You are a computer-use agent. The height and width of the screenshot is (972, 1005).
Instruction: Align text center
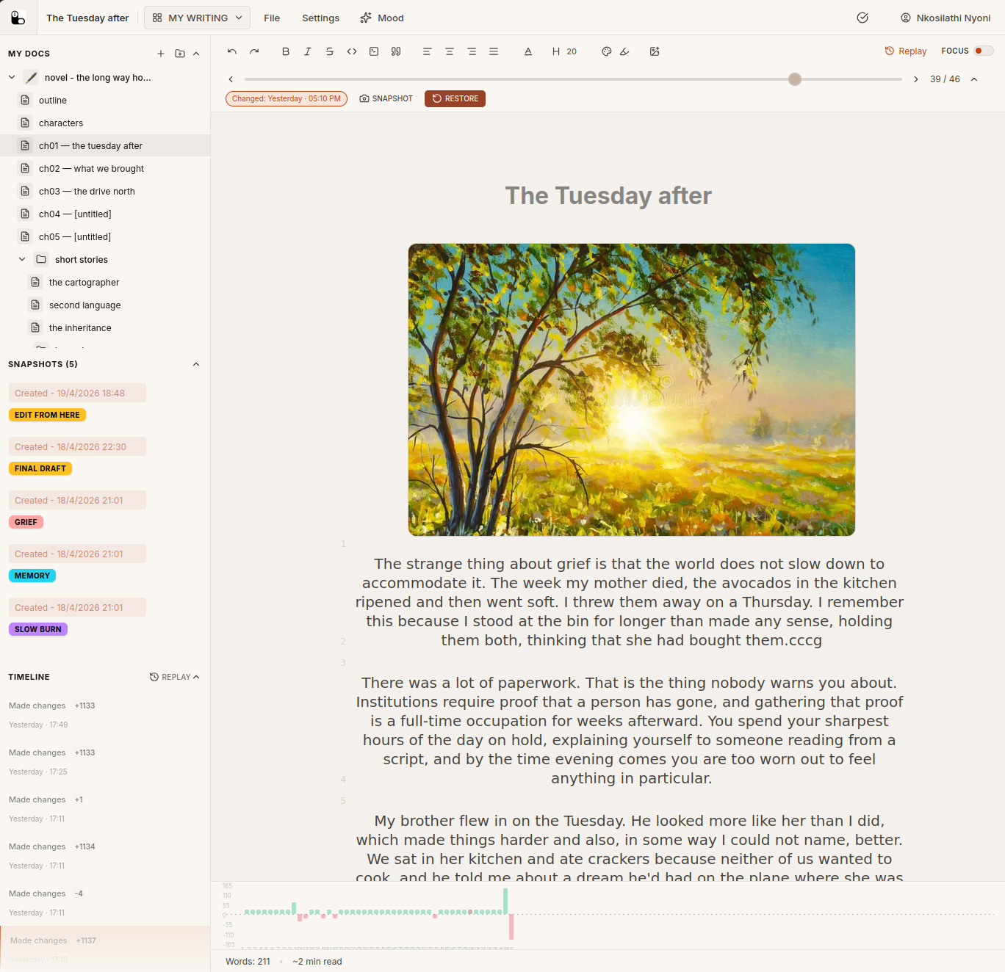point(450,51)
